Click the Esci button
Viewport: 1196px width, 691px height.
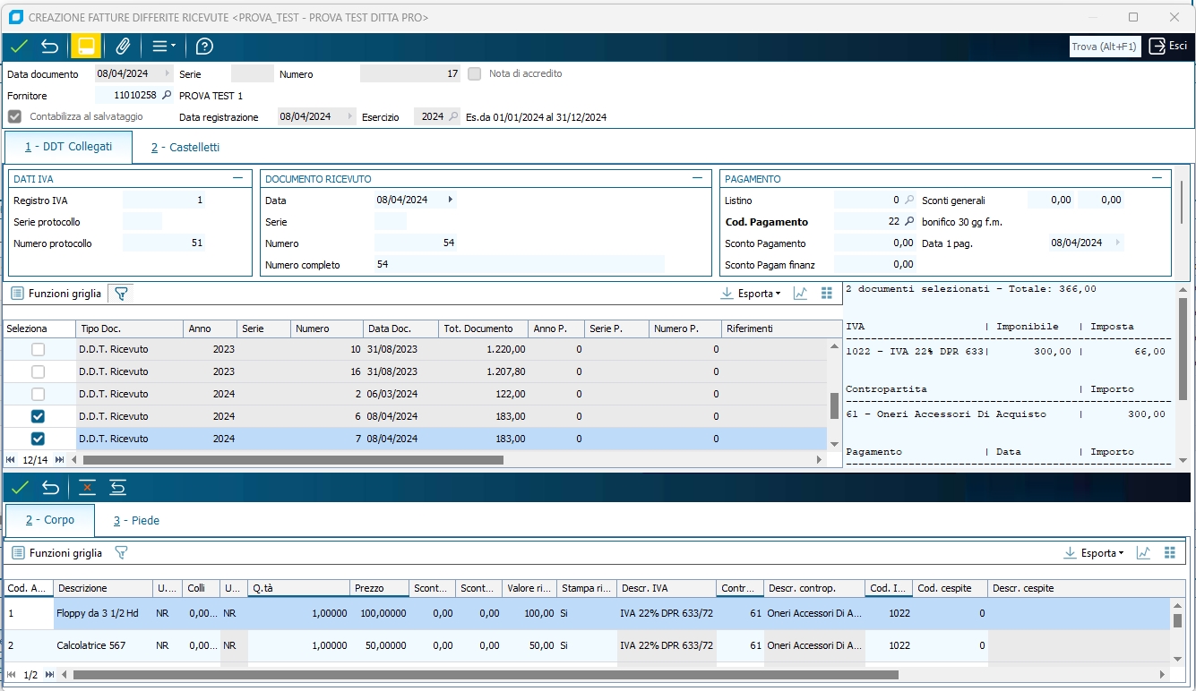(1169, 47)
